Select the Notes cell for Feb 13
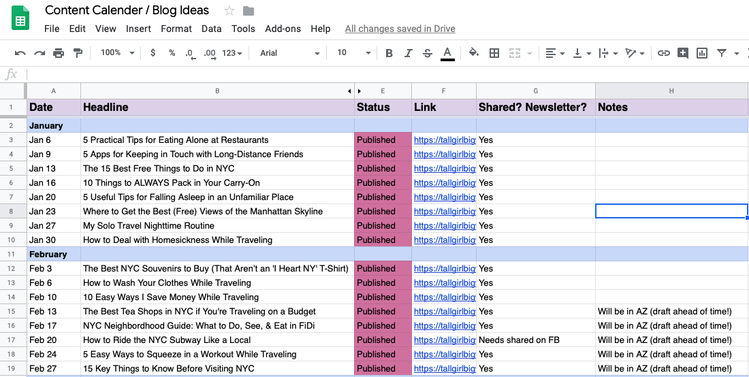 [x=671, y=311]
